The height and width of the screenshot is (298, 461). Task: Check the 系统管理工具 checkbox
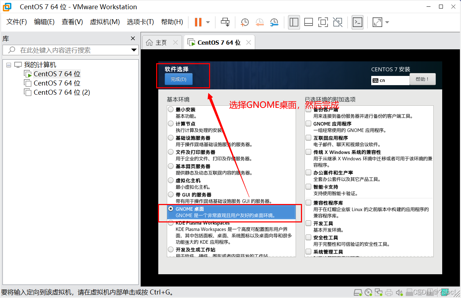(x=308, y=252)
